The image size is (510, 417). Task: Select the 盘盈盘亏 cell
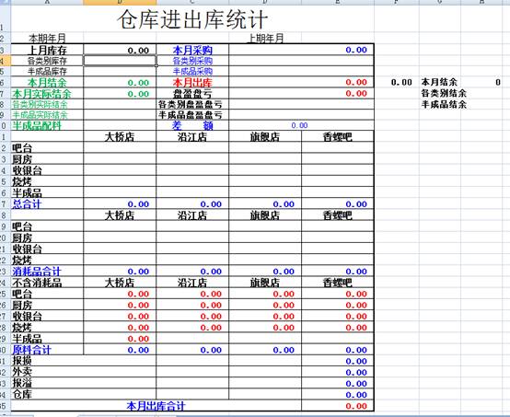(x=192, y=94)
